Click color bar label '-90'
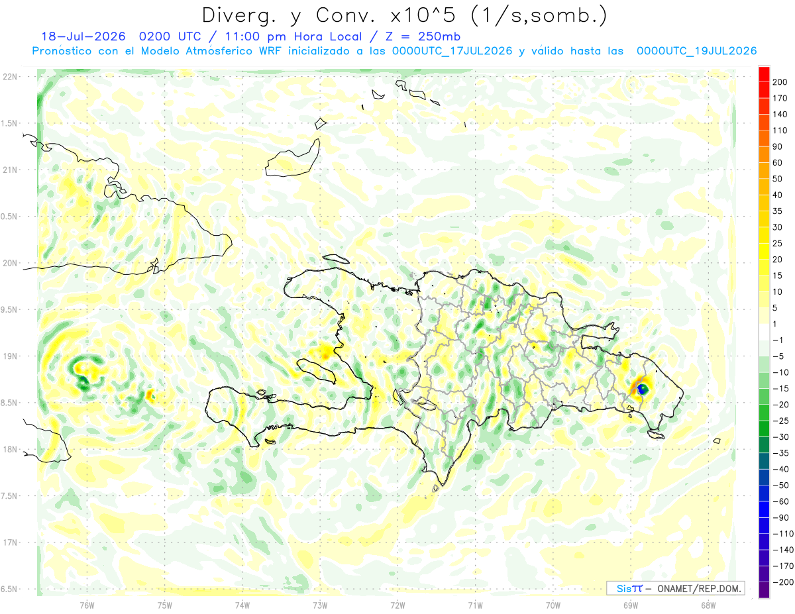The width and height of the screenshot is (795, 614). (x=780, y=517)
